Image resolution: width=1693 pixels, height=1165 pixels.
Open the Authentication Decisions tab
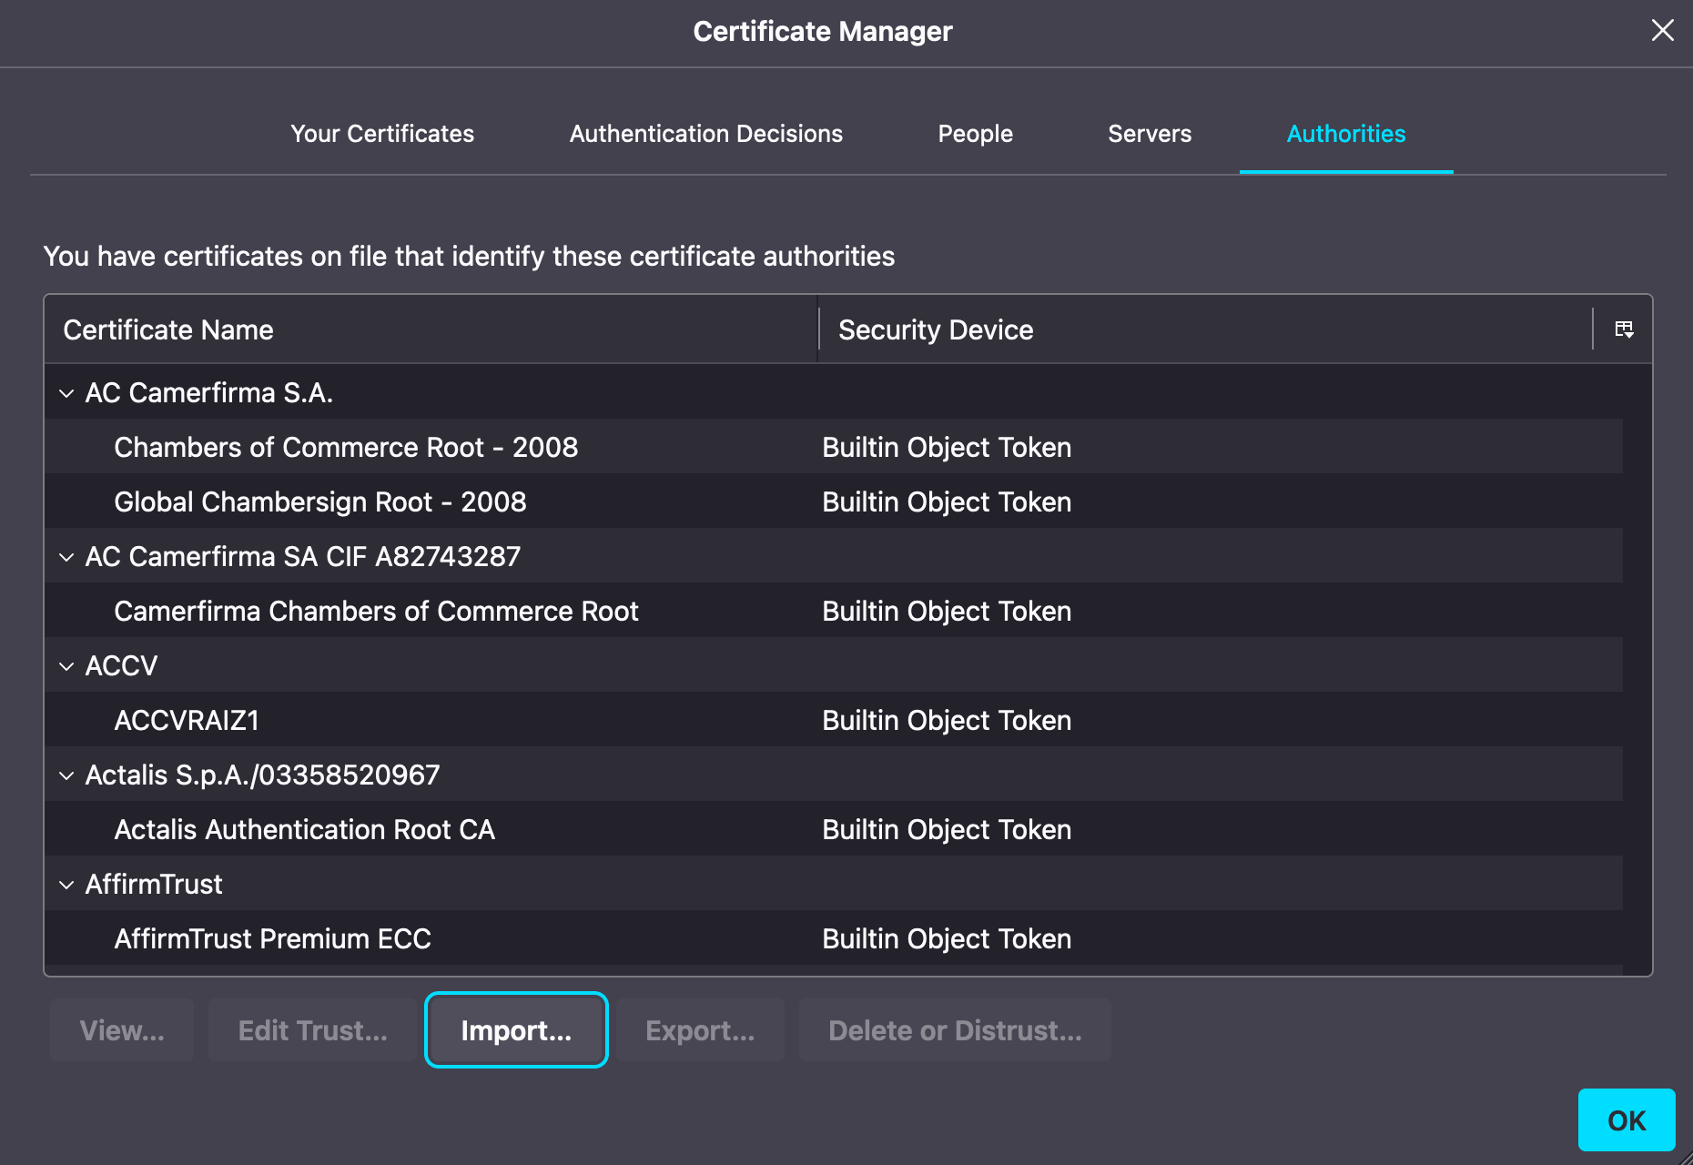click(705, 134)
